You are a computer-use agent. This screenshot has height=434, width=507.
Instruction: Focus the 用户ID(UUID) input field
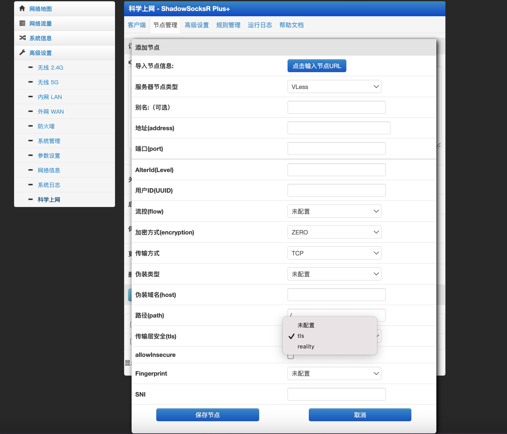coord(337,190)
